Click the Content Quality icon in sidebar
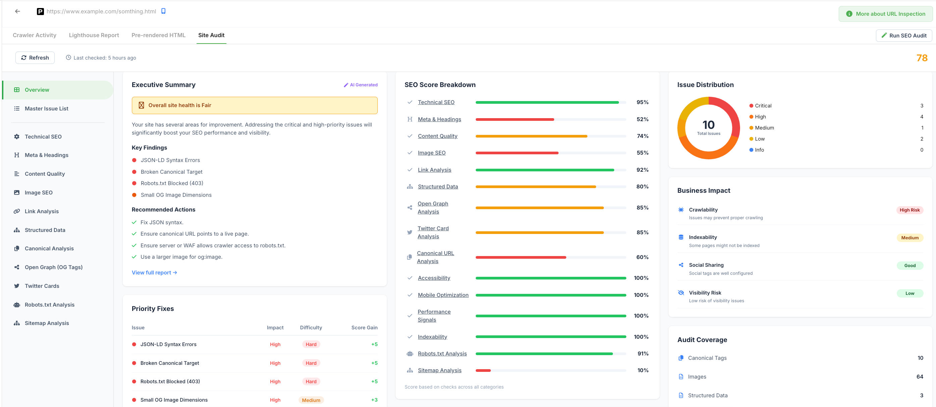This screenshot has width=936, height=407. (x=17, y=174)
